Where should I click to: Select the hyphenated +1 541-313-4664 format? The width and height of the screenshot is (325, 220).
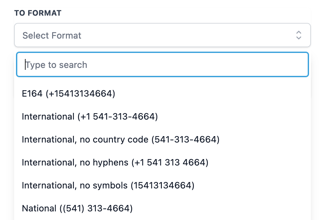[x=90, y=117]
